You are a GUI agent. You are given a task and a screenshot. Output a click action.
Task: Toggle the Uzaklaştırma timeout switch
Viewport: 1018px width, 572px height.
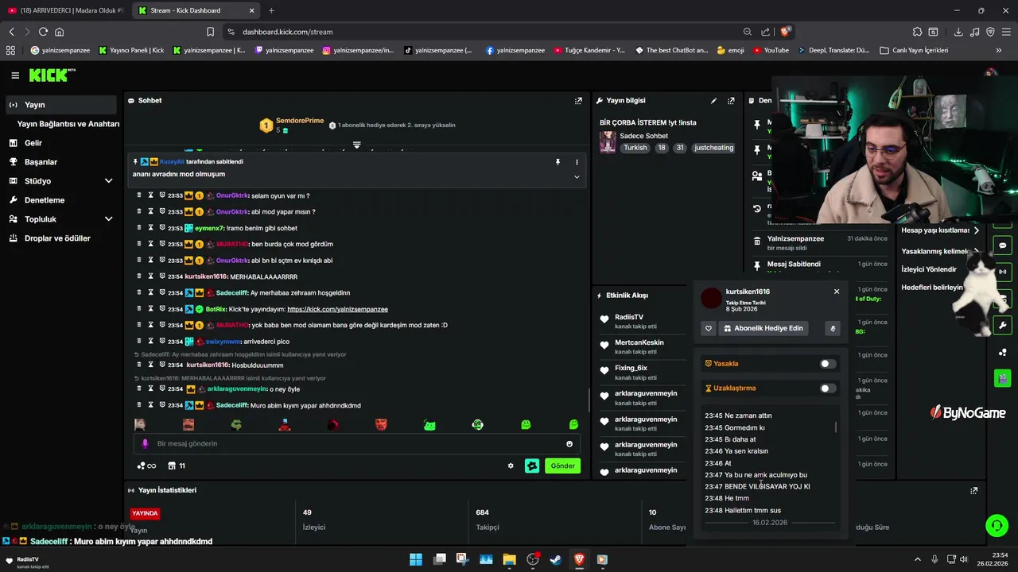[828, 388]
